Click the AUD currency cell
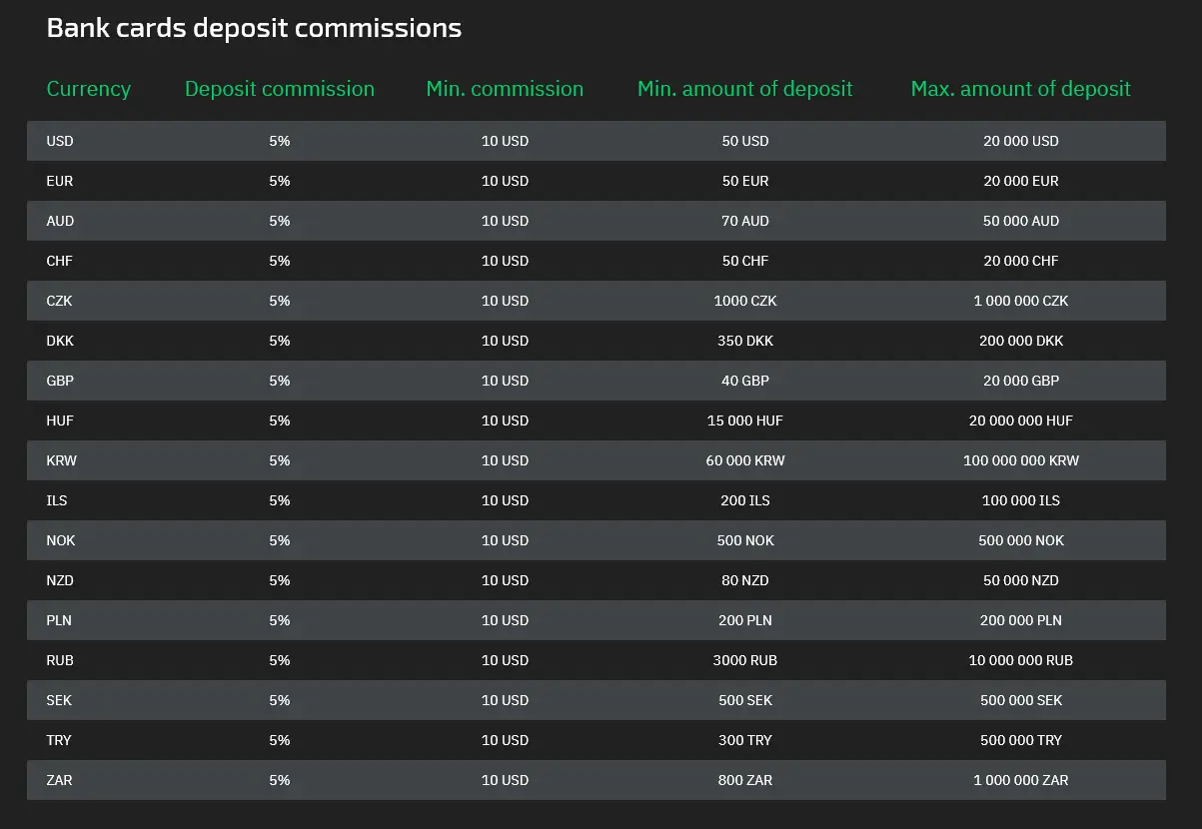 point(60,221)
